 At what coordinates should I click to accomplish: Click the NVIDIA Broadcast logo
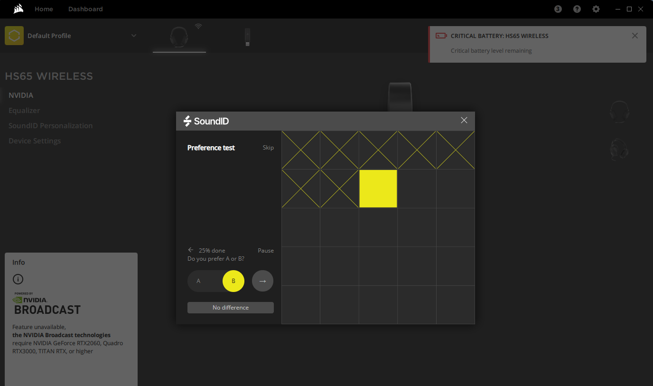tap(47, 304)
